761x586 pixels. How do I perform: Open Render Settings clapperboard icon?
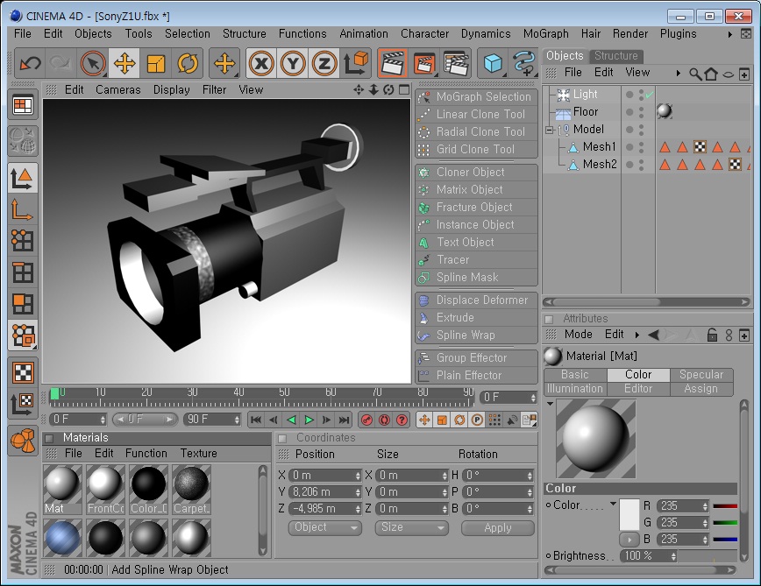tap(456, 63)
